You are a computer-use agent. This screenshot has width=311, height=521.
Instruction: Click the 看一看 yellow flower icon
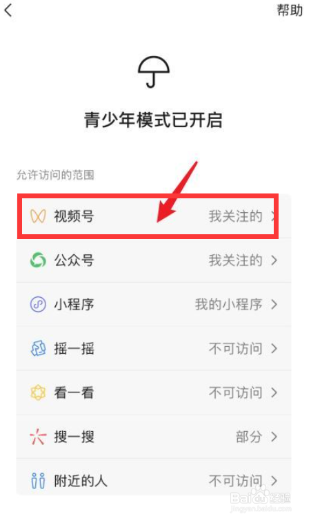(38, 392)
